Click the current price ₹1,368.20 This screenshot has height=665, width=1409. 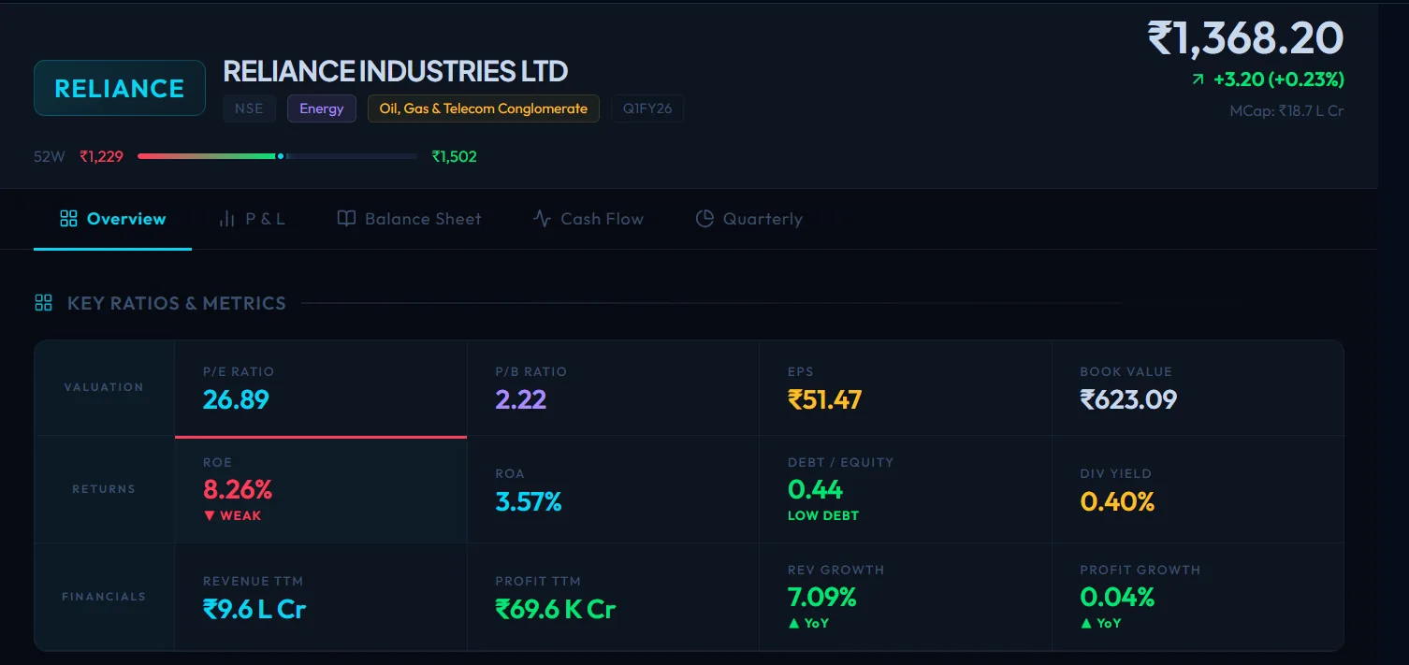click(x=1245, y=38)
